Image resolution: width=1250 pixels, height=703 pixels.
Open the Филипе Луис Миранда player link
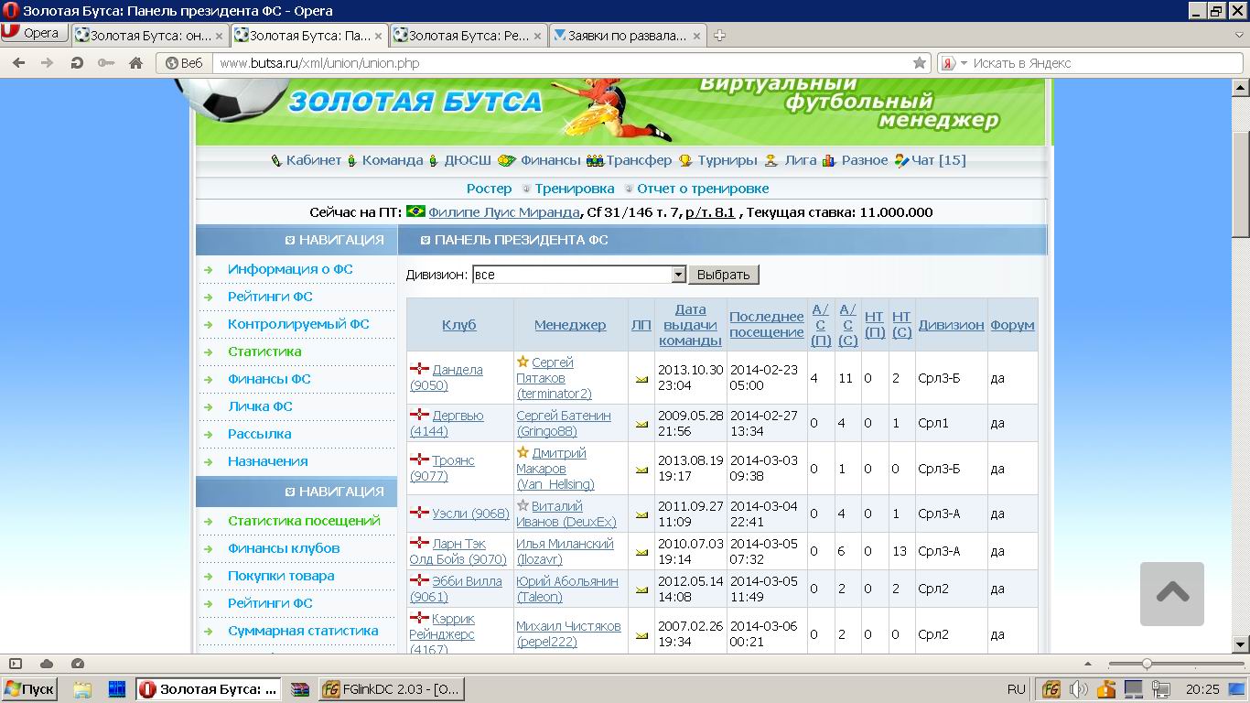coord(503,212)
